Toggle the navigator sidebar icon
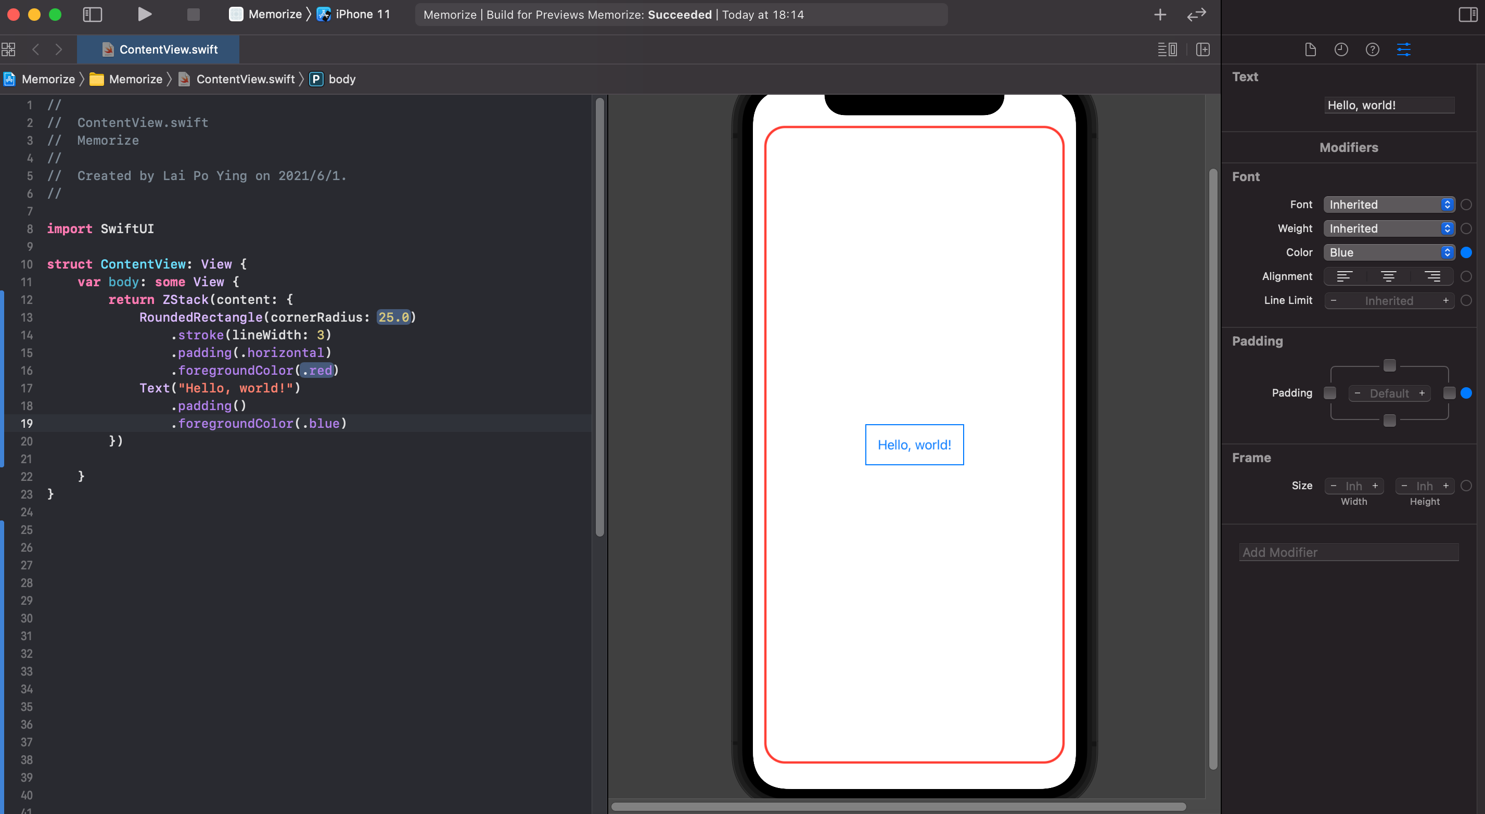The height and width of the screenshot is (814, 1485). pyautogui.click(x=92, y=15)
